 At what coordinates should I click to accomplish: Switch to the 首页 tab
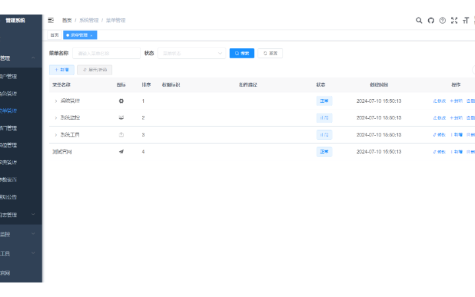point(55,35)
